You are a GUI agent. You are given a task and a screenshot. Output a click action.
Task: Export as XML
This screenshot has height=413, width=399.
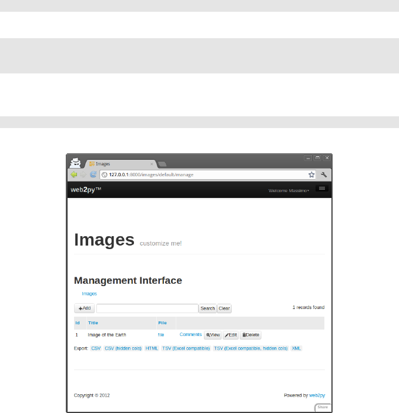point(296,348)
